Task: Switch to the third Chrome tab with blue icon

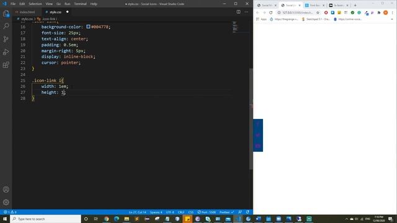Action: (x=315, y=6)
